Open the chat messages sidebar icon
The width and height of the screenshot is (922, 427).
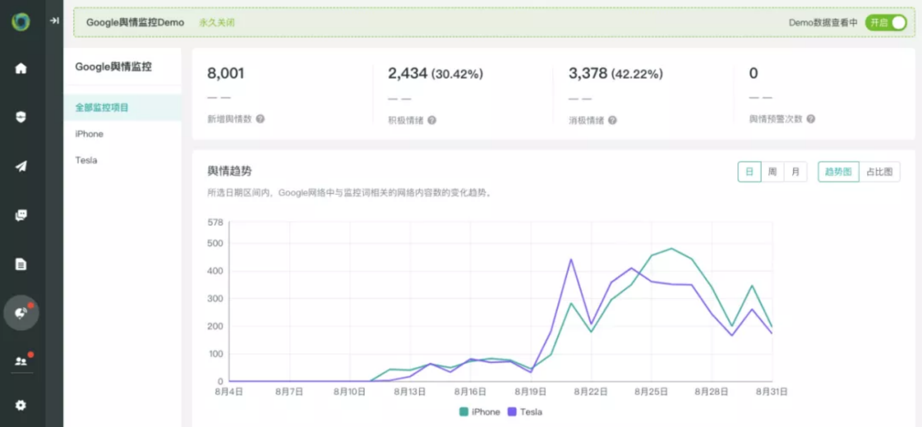[21, 215]
